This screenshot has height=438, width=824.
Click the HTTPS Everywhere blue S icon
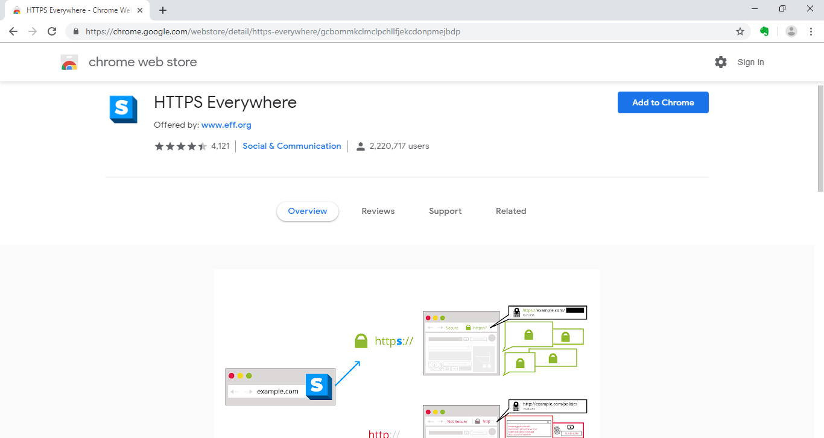click(123, 109)
